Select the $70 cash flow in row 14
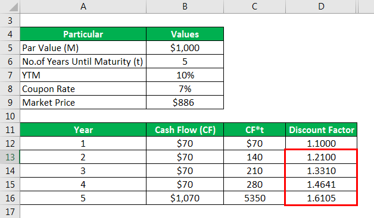This screenshot has height=218, width=374. click(185, 171)
